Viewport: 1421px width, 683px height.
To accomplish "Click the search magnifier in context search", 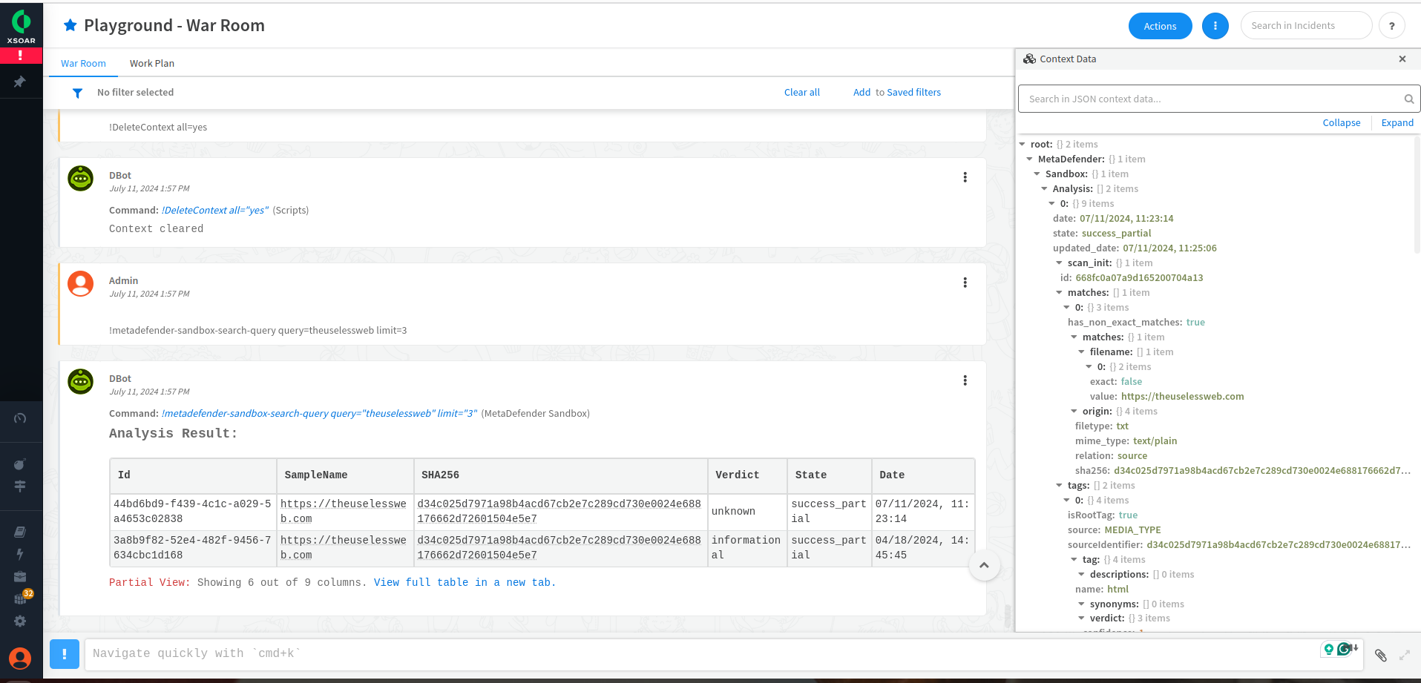I will pos(1408,99).
